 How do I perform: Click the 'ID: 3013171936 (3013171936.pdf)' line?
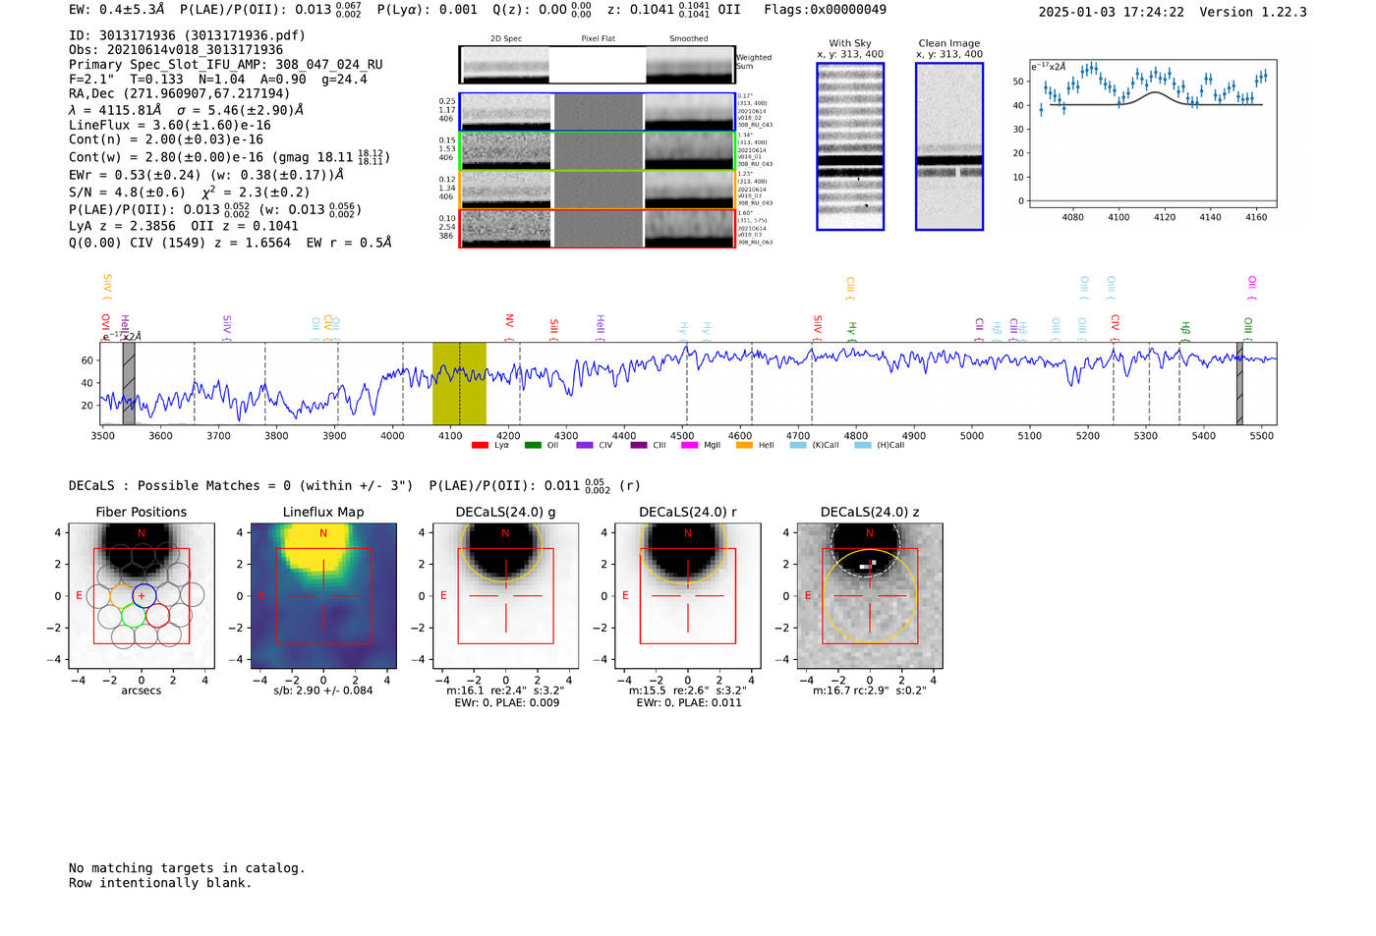click(x=187, y=35)
